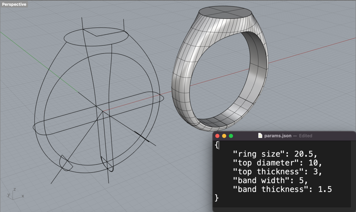Place cursor on "ring size": 20.5 line
The width and height of the screenshot is (356, 212).
click(275, 154)
